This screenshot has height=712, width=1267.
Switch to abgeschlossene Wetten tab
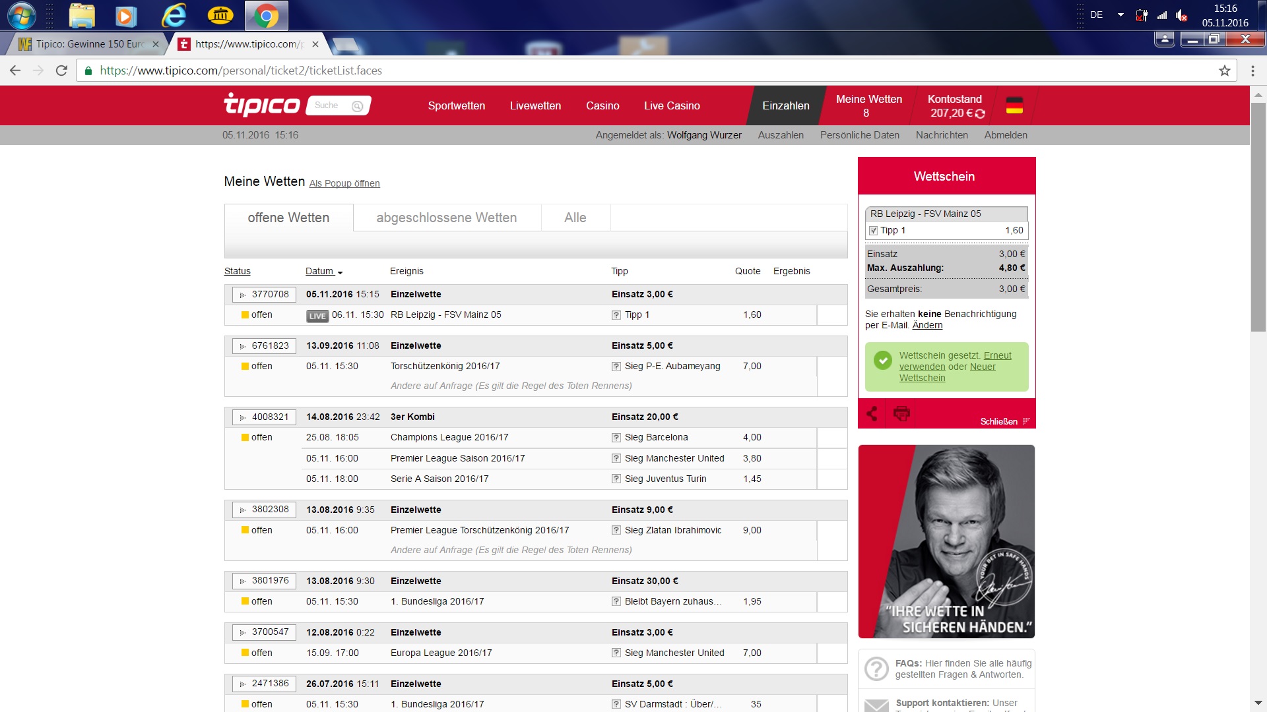coord(447,218)
